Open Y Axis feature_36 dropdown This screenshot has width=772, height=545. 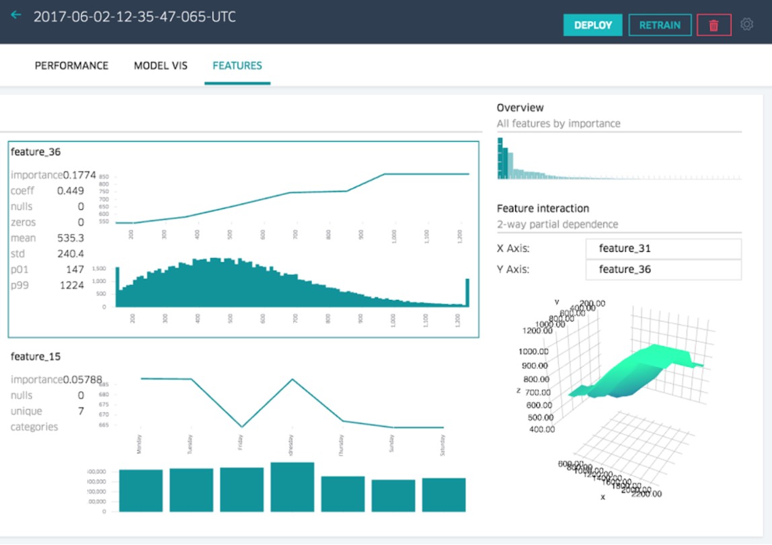coord(663,269)
